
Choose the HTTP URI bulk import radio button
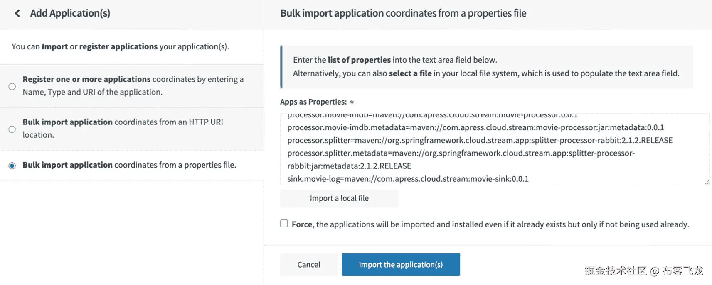pyautogui.click(x=12, y=129)
